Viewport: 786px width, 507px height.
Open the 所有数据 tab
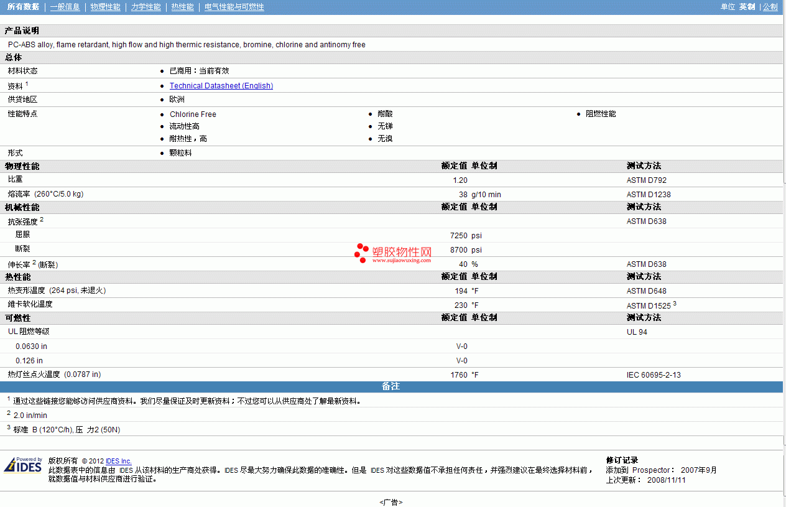[x=23, y=7]
